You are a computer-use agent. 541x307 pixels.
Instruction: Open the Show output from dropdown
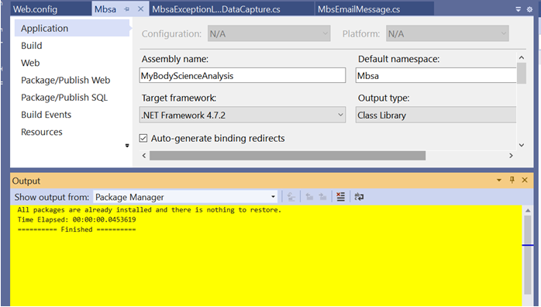click(x=185, y=197)
